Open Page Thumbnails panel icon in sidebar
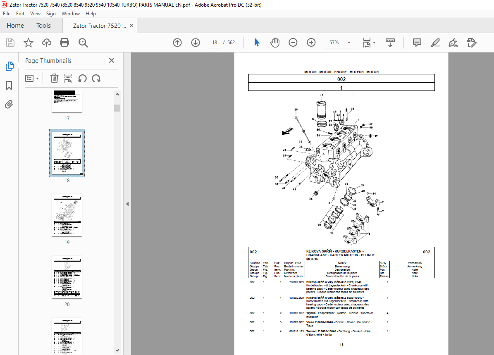The height and width of the screenshot is (355, 494). point(10,66)
